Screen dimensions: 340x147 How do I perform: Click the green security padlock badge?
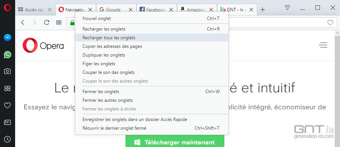(x=72, y=23)
